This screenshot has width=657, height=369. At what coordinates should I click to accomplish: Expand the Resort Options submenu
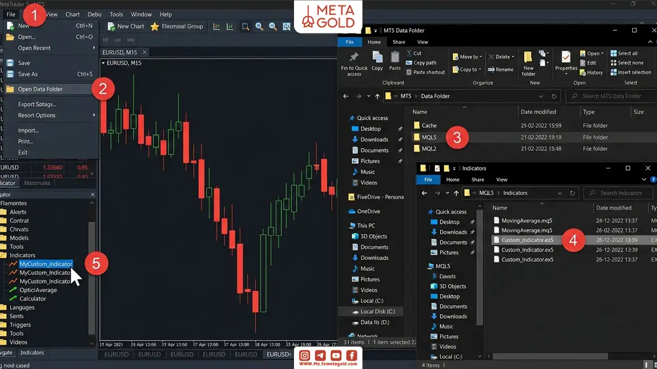pyautogui.click(x=94, y=115)
